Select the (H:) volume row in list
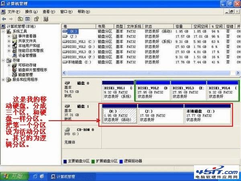This screenshot has width=241, height=181. (151, 31)
